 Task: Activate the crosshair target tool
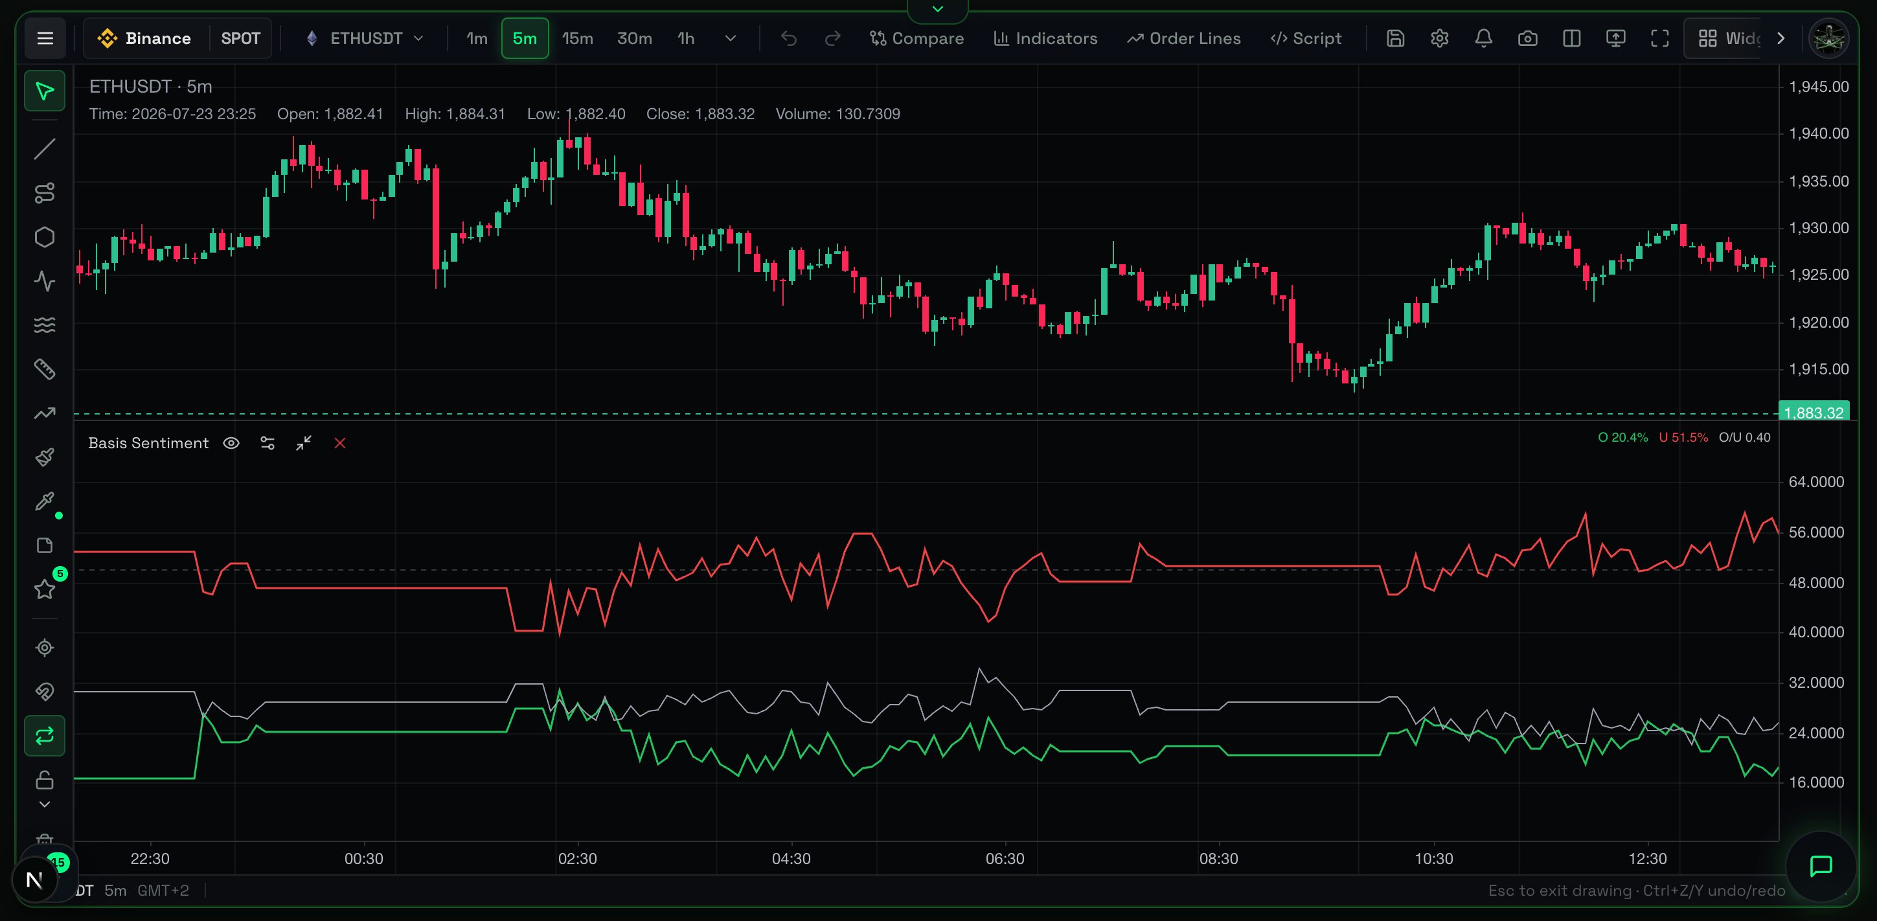[45, 648]
